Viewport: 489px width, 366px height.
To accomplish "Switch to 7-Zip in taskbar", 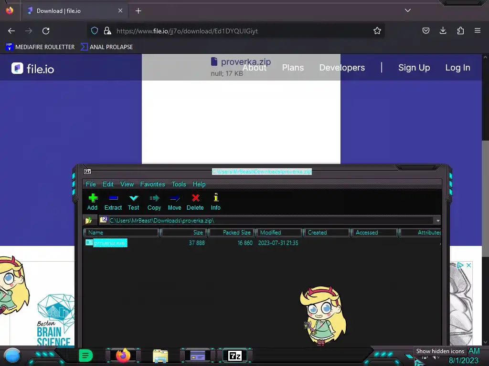I will [235, 356].
